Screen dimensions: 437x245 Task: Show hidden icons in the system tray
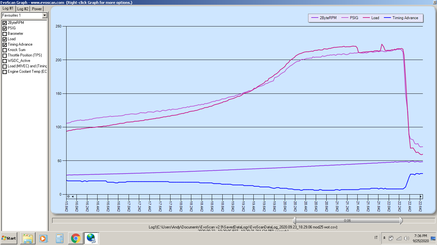(x=384, y=238)
